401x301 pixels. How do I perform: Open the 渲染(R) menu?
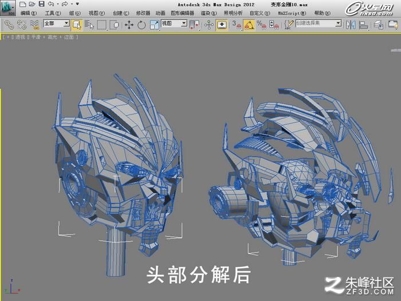coord(209,13)
